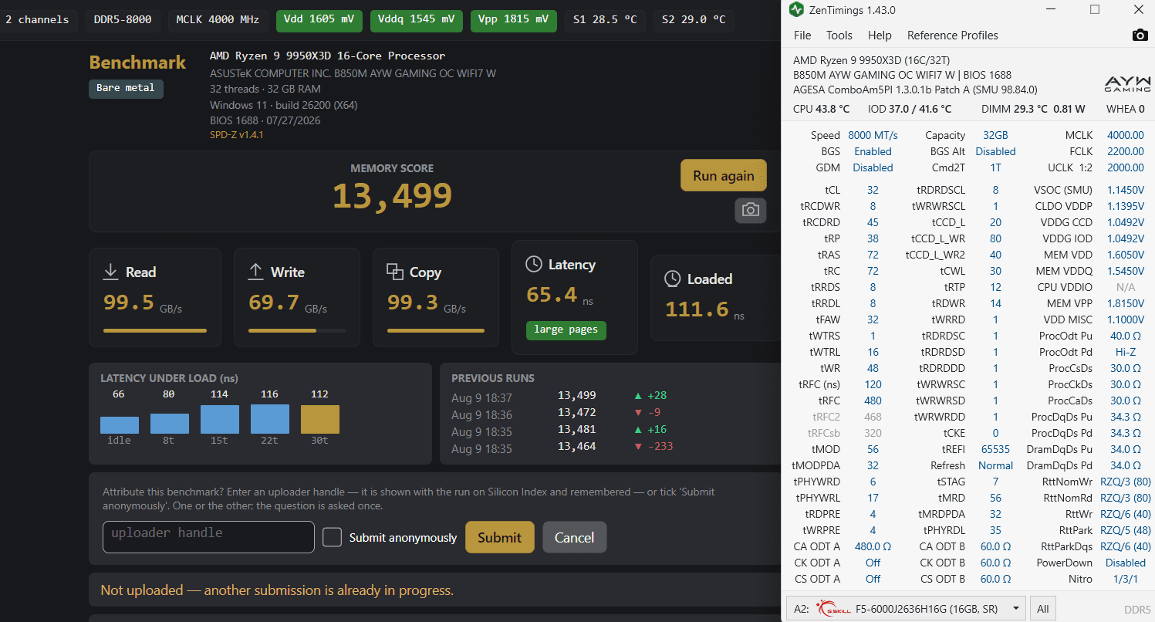Screen dimensions: 1155x622
Task: Click the green up arrow next to +28
Action: [x=638, y=396]
